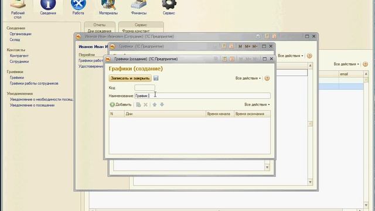The height and width of the screenshot is (211, 375).
Task: Open the Рабочий стол section
Action: [18, 9]
